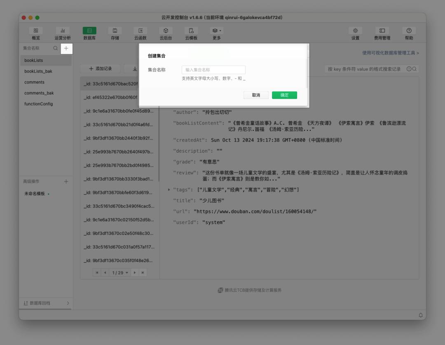The width and height of the screenshot is (445, 345).
Task: Open the 云模板 cloud template icon
Action: [191, 33]
